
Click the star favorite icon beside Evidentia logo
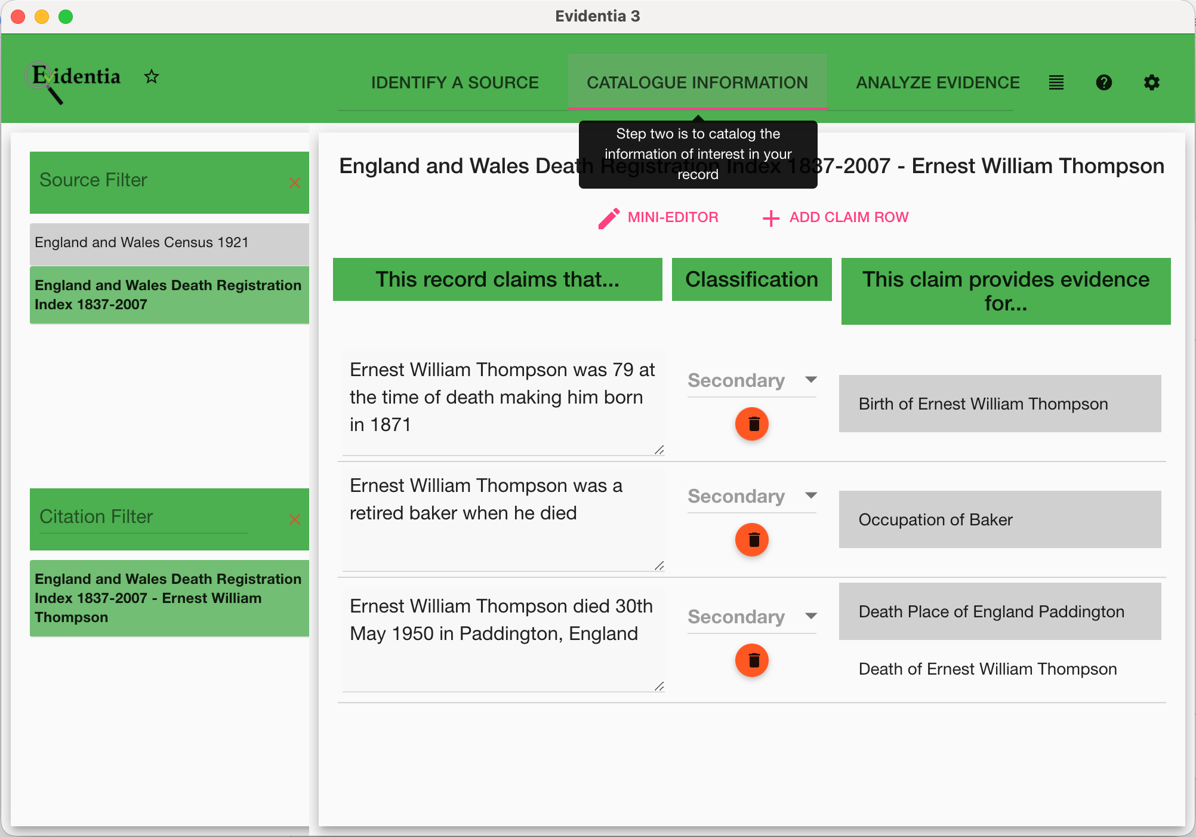152,76
